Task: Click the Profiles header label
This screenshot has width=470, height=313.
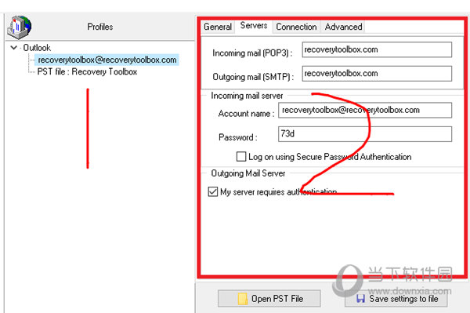Action: click(x=100, y=27)
